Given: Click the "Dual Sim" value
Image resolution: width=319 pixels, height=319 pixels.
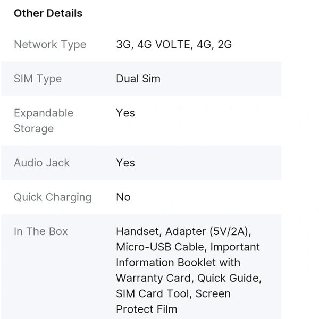Looking at the screenshot, I should (138, 79).
